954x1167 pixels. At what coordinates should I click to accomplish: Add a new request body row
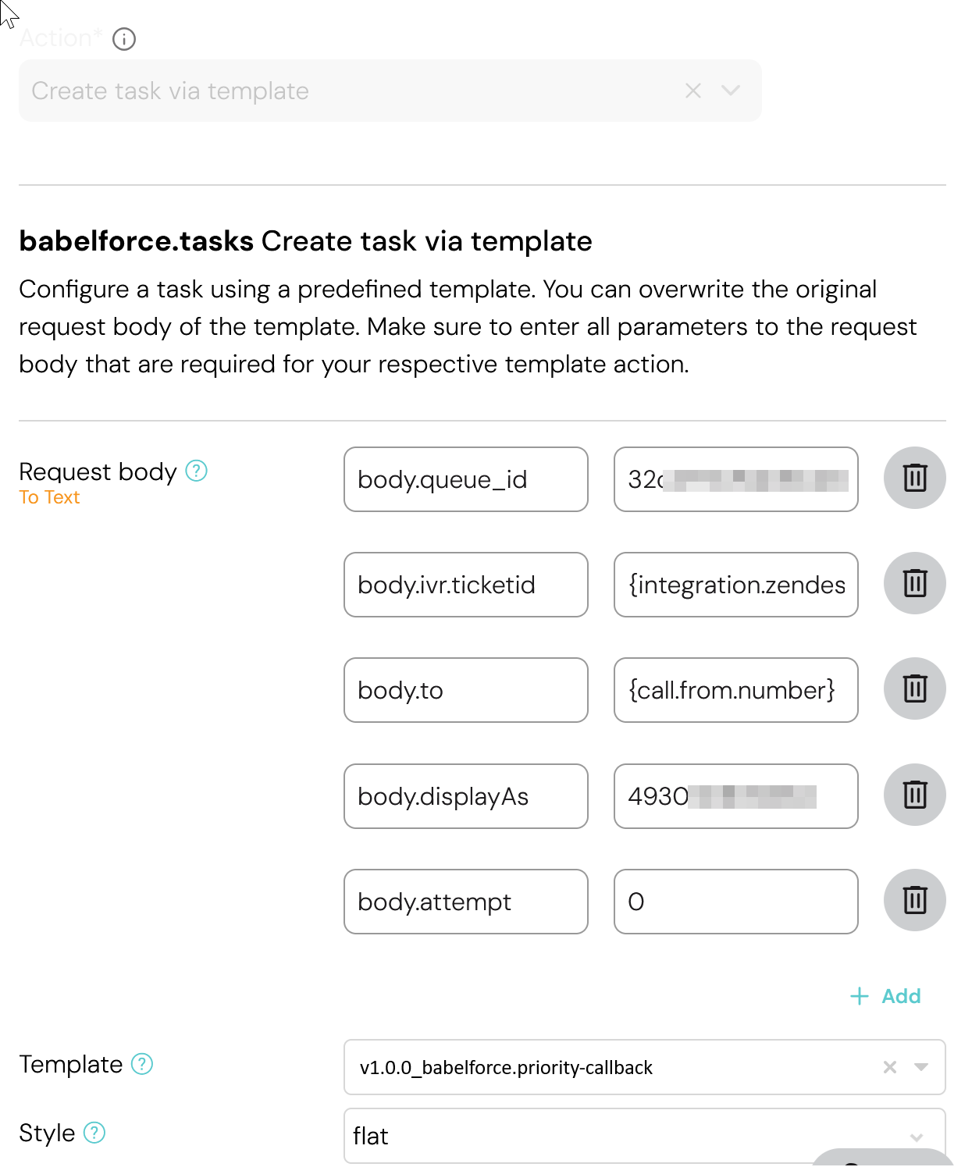(x=885, y=996)
